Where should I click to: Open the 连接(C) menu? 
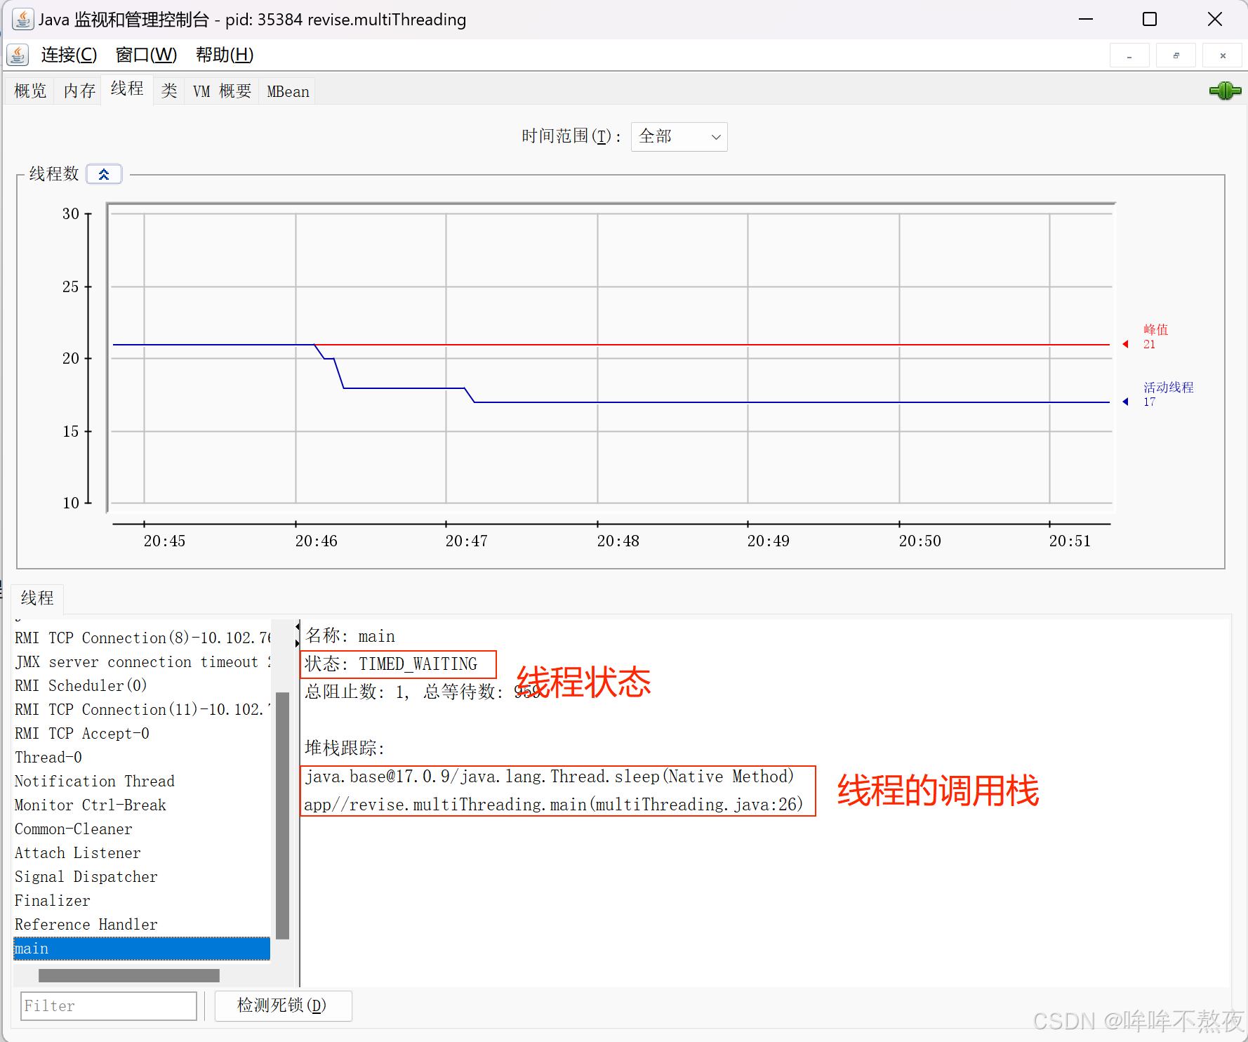(x=69, y=55)
